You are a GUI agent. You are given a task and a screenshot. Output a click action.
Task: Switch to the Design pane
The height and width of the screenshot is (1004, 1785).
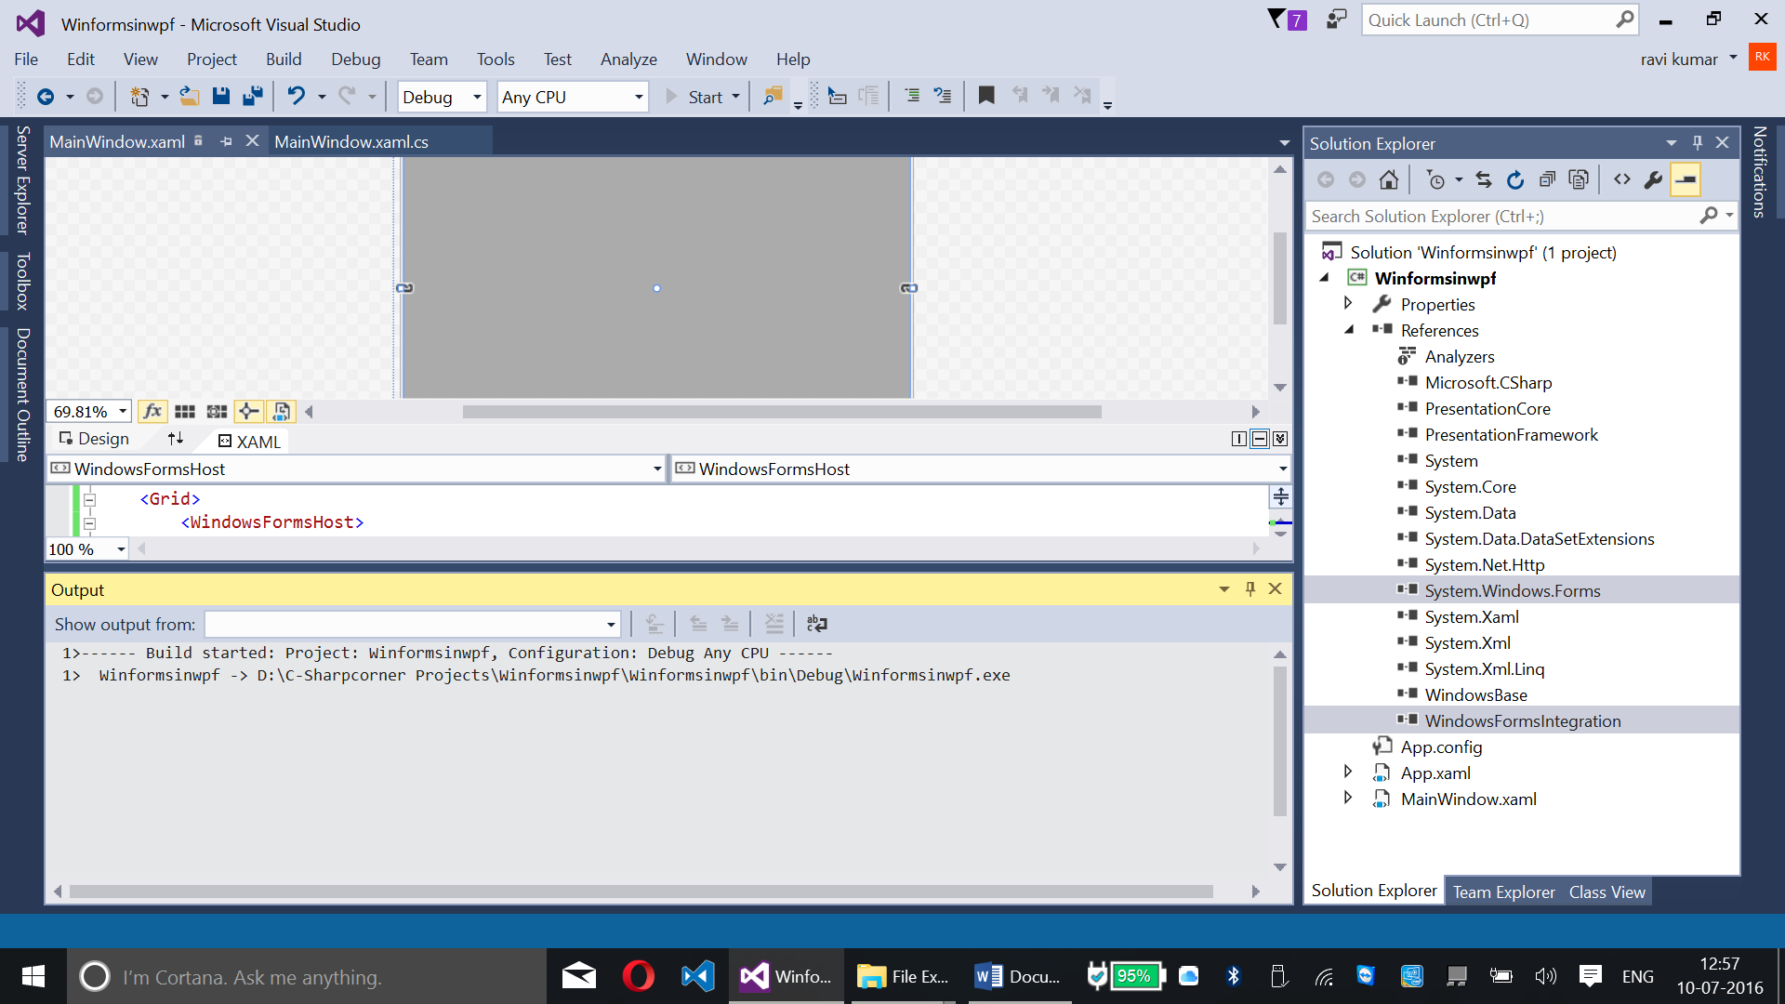pos(94,439)
